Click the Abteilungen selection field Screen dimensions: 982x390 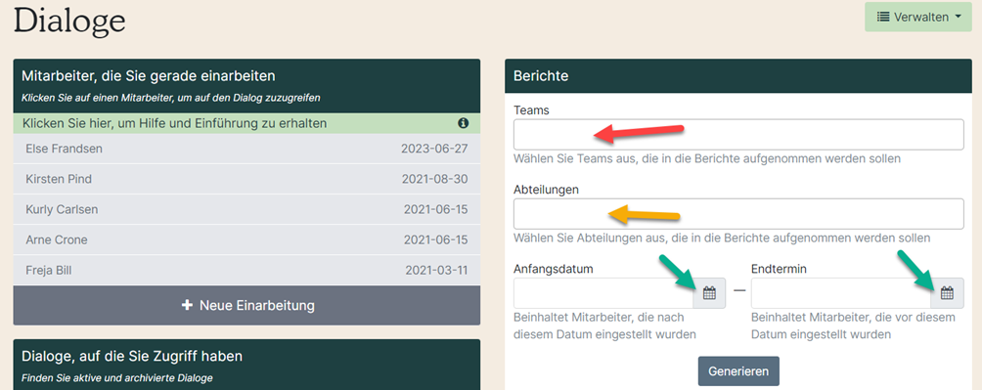(738, 214)
